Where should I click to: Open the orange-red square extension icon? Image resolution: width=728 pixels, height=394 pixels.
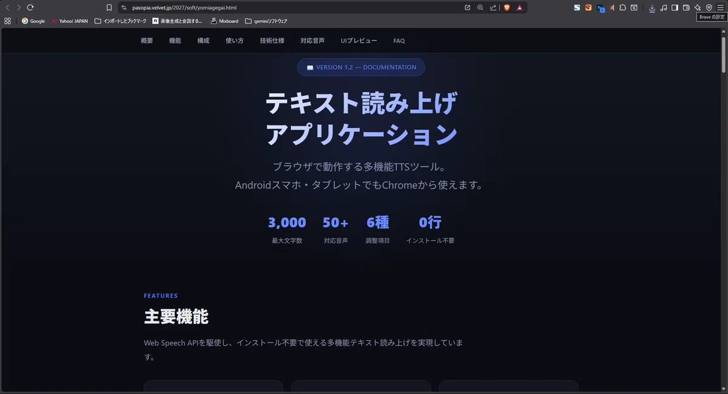588,7
